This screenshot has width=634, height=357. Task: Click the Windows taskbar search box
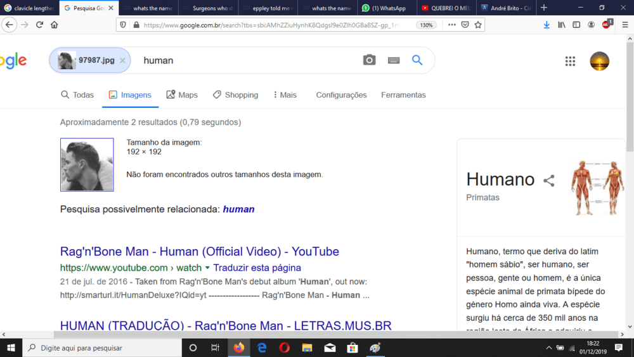(x=101, y=347)
